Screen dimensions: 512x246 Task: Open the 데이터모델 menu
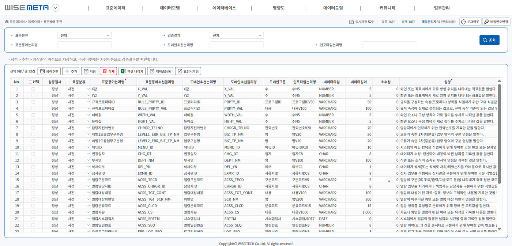point(170,8)
